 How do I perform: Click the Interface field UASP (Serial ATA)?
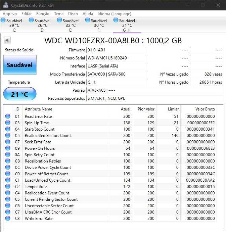click(x=116, y=66)
